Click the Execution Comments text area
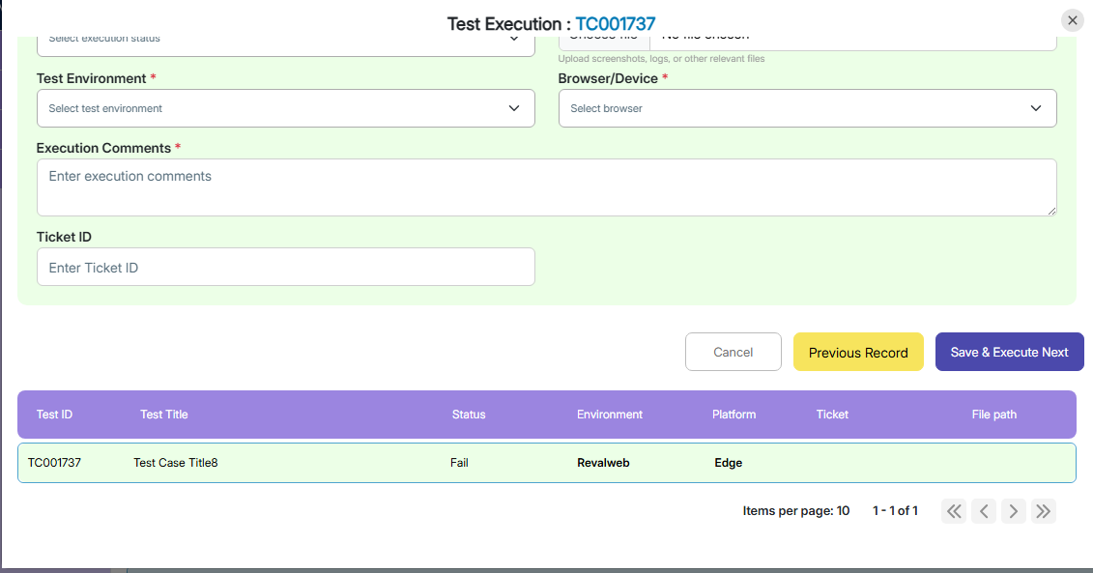 coord(546,187)
